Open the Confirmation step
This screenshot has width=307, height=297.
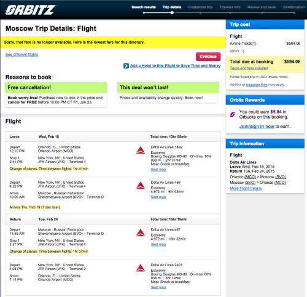(294, 7)
